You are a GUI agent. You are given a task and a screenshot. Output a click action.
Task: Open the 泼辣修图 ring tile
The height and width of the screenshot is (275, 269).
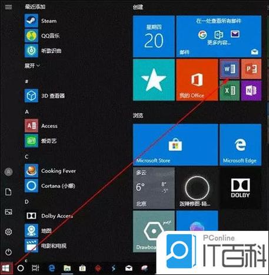tap(197, 188)
